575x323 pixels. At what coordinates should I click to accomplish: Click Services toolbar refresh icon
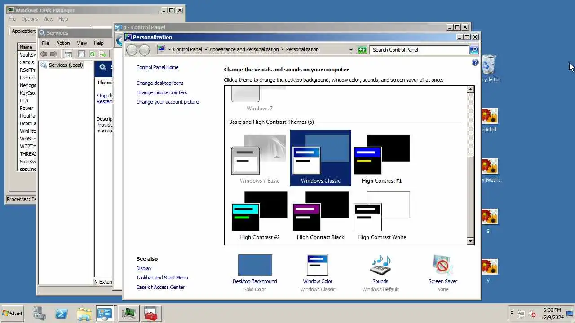pos(92,54)
